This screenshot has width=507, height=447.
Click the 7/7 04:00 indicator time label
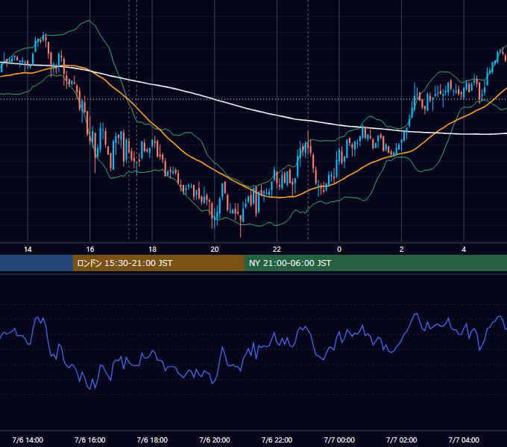(x=464, y=440)
